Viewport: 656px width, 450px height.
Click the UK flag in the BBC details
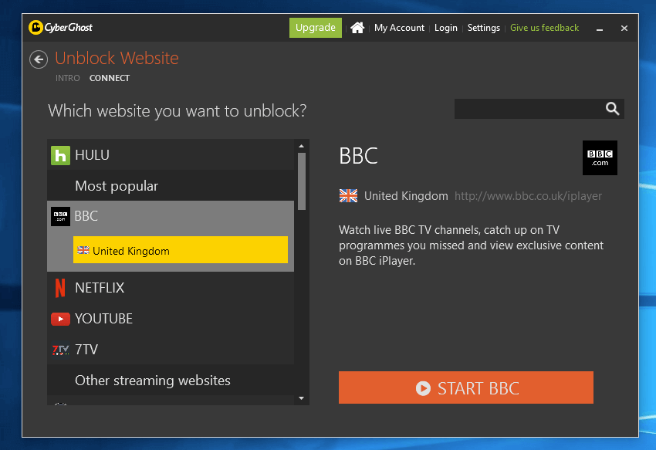(348, 195)
